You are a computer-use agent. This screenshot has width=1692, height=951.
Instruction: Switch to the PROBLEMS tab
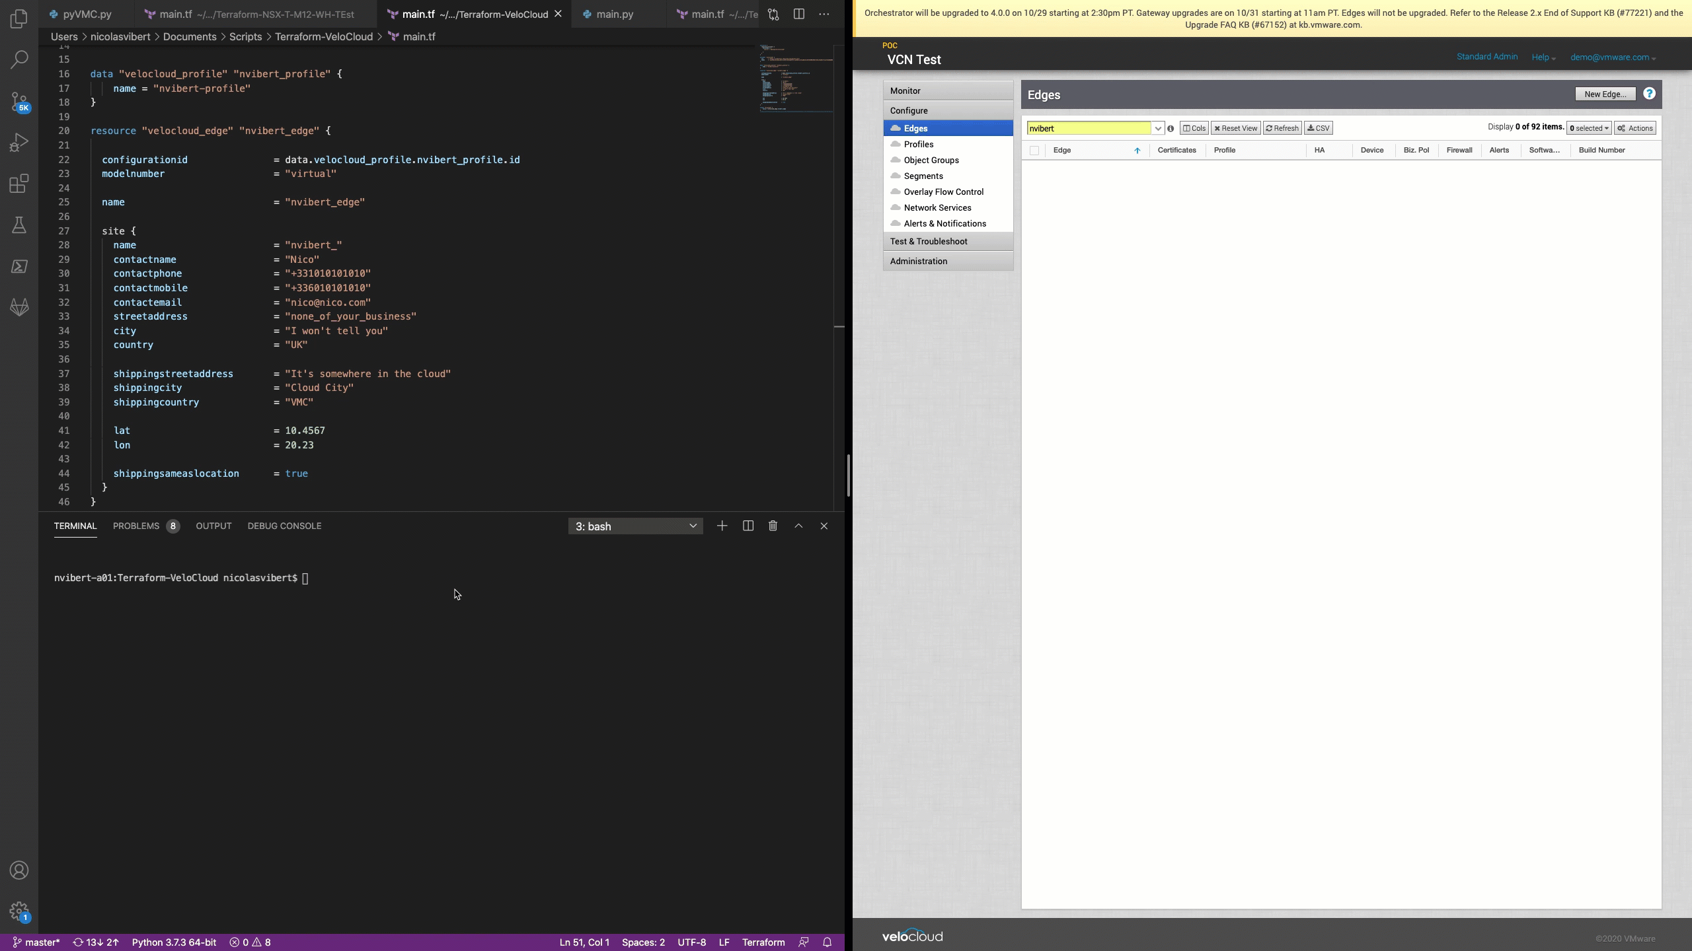pyautogui.click(x=136, y=526)
